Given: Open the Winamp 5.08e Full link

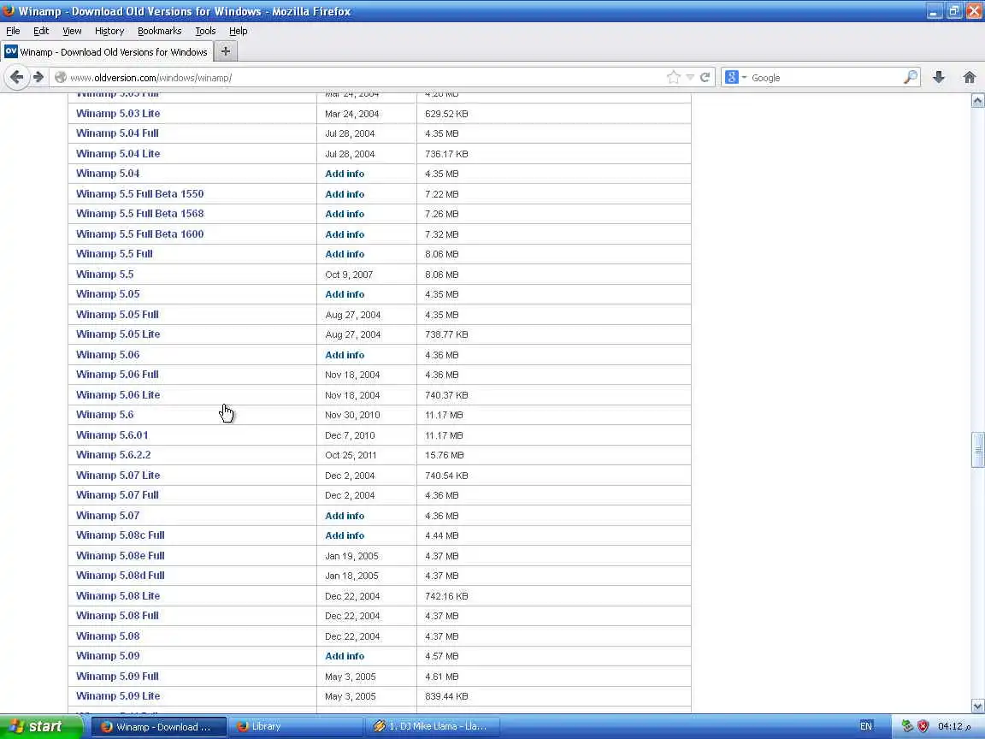Looking at the screenshot, I should 121,555.
